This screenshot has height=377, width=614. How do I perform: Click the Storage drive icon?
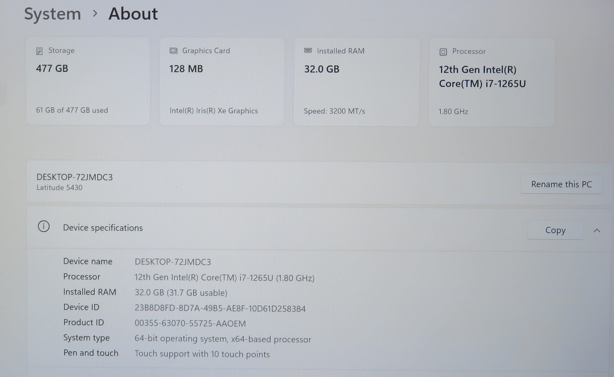(x=39, y=51)
